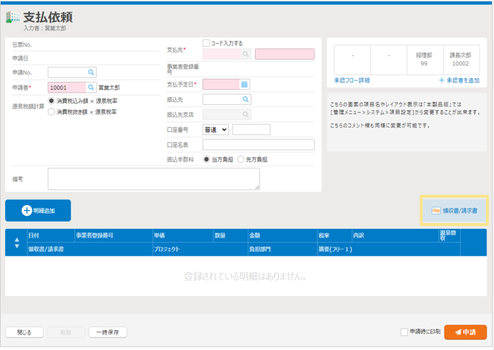
Task: Click the plus icon for 明細追加
Action: 27,211
